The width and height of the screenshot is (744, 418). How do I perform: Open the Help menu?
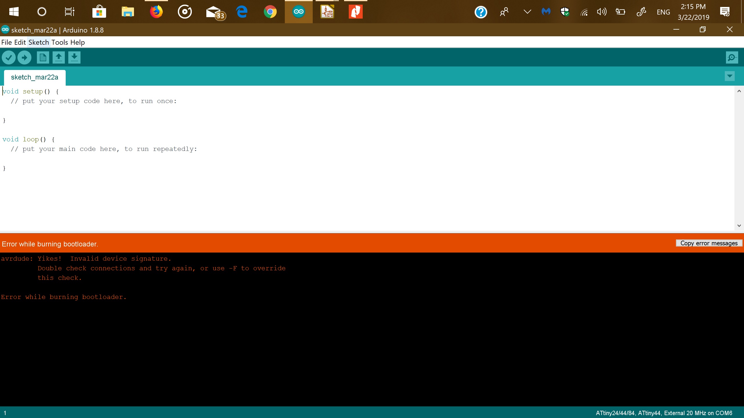pyautogui.click(x=78, y=42)
